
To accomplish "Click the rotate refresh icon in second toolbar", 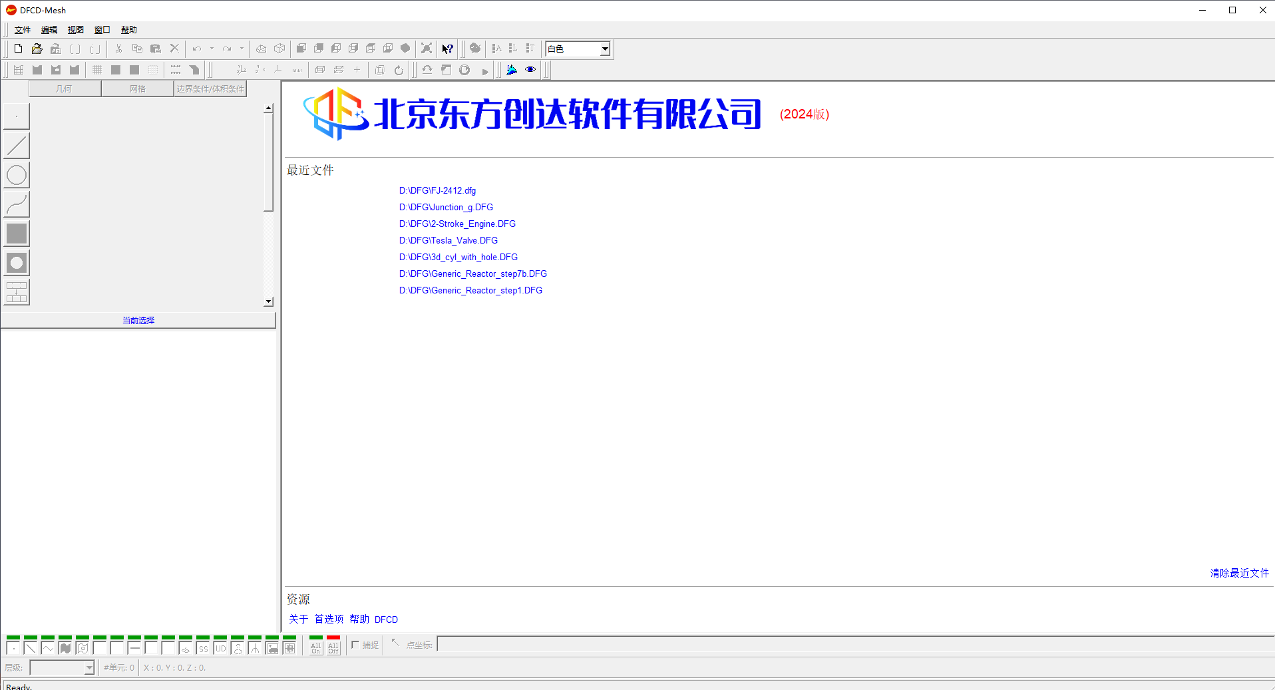I will [x=399, y=70].
